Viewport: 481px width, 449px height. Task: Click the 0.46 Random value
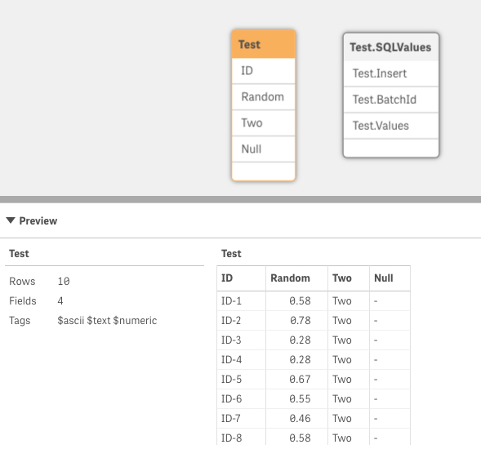point(296,419)
